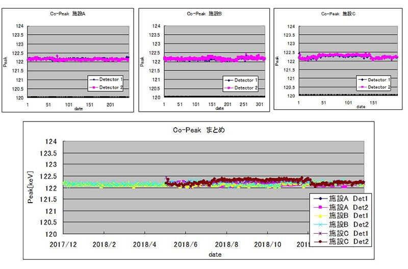Select the cyan 施設B Det2 legend marker
The width and height of the screenshot is (408, 269).
[319, 225]
